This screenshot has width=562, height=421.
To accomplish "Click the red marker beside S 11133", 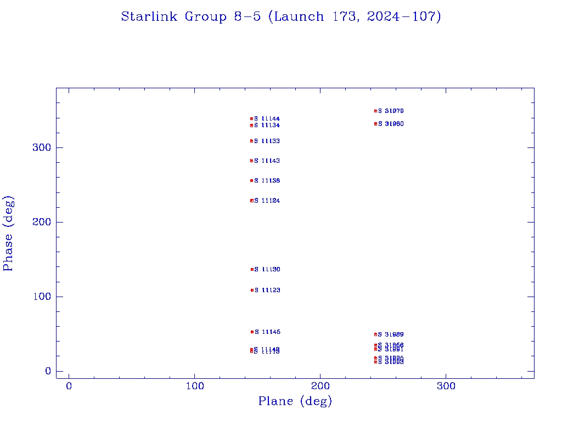I will tap(251, 141).
